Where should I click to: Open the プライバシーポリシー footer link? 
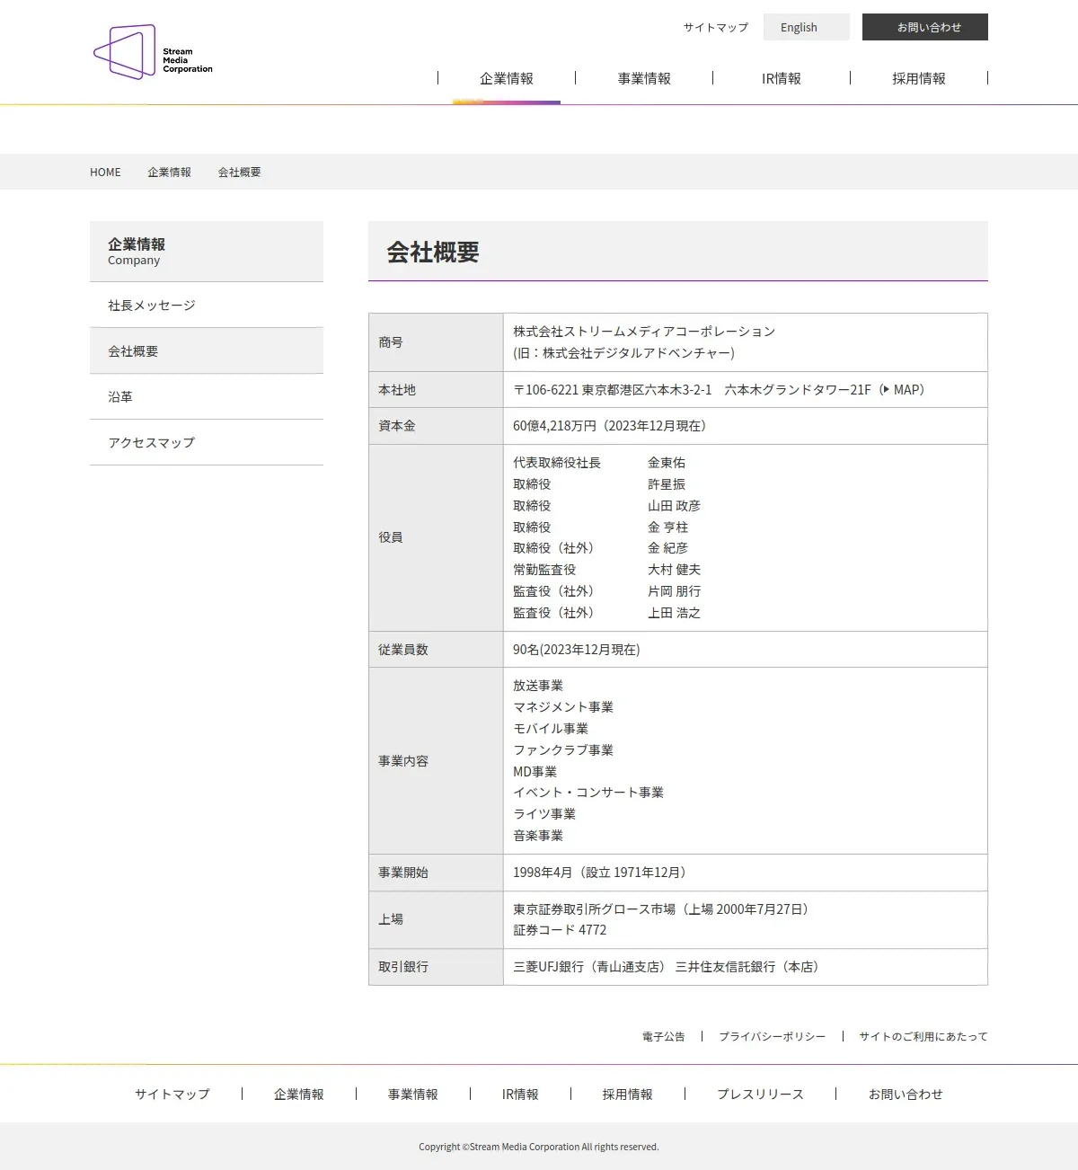point(772,1036)
